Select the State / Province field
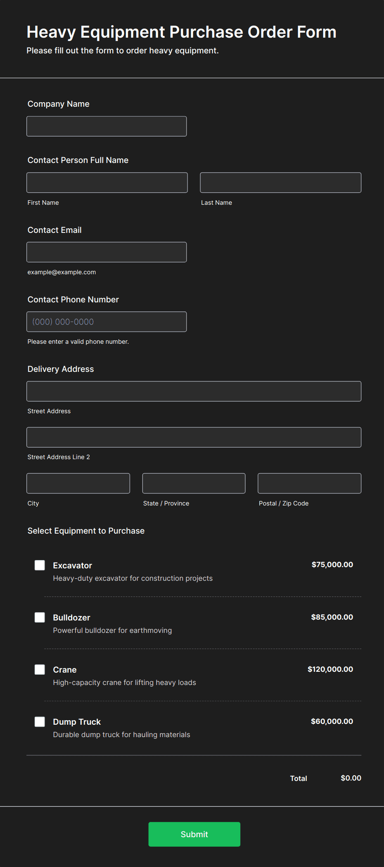This screenshot has height=867, width=384. tap(194, 483)
